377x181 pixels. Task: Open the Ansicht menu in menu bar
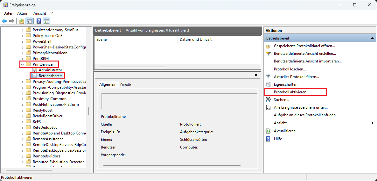(40, 13)
